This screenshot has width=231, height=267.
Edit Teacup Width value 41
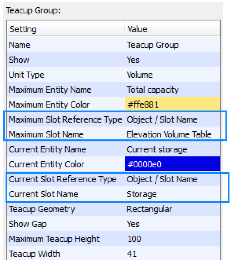pyautogui.click(x=132, y=254)
